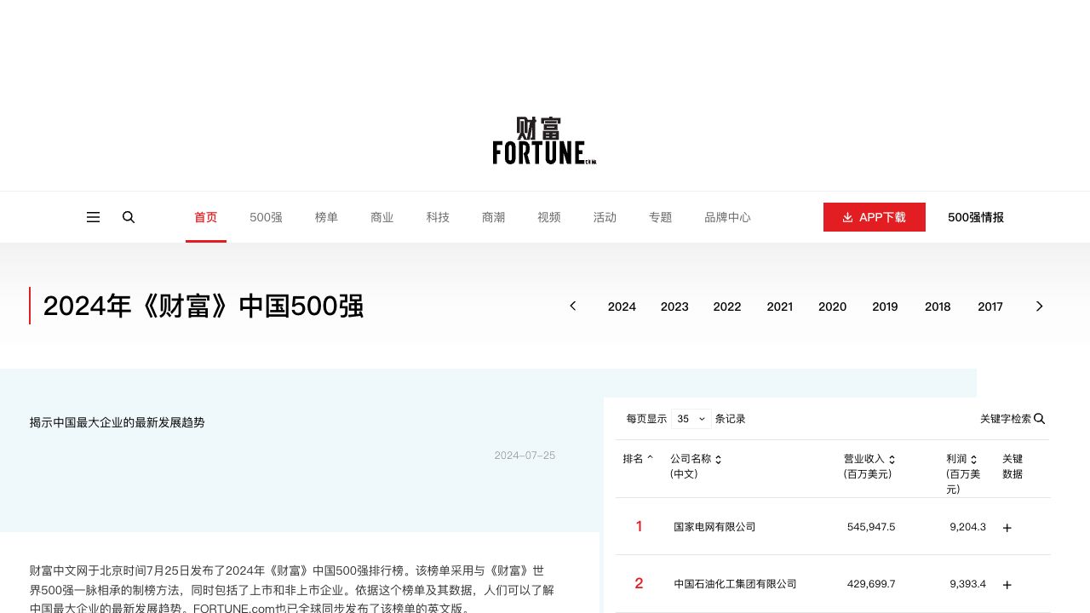Click the search magnifier in the navbar
The width and height of the screenshot is (1090, 613).
pyautogui.click(x=129, y=217)
